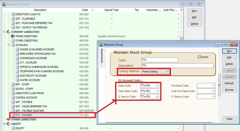Image resolution: width=240 pixels, height=131 pixels.
Task: Click the Current Liabilities category icon
Action: click(x=8, y=32)
